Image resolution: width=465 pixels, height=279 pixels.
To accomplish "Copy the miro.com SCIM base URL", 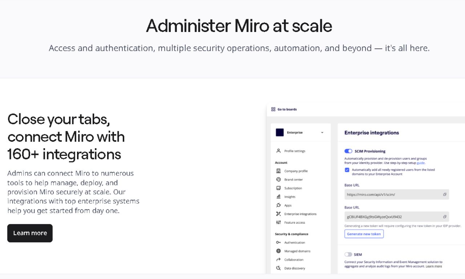I will click(445, 194).
